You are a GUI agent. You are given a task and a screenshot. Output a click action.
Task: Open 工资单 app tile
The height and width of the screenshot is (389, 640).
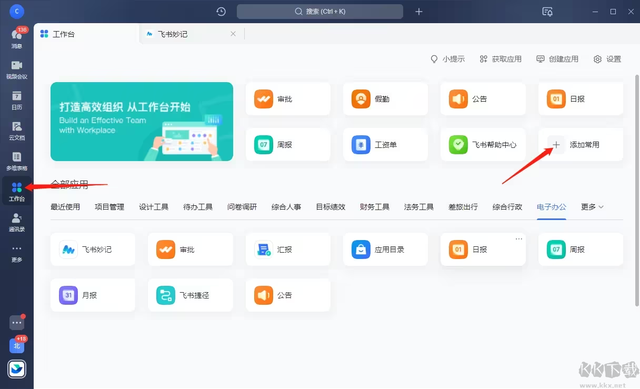click(385, 144)
